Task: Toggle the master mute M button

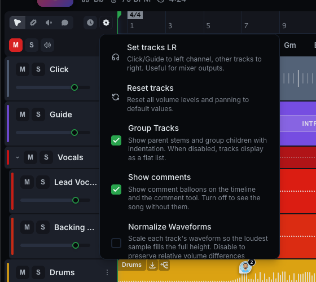Action: pos(16,45)
